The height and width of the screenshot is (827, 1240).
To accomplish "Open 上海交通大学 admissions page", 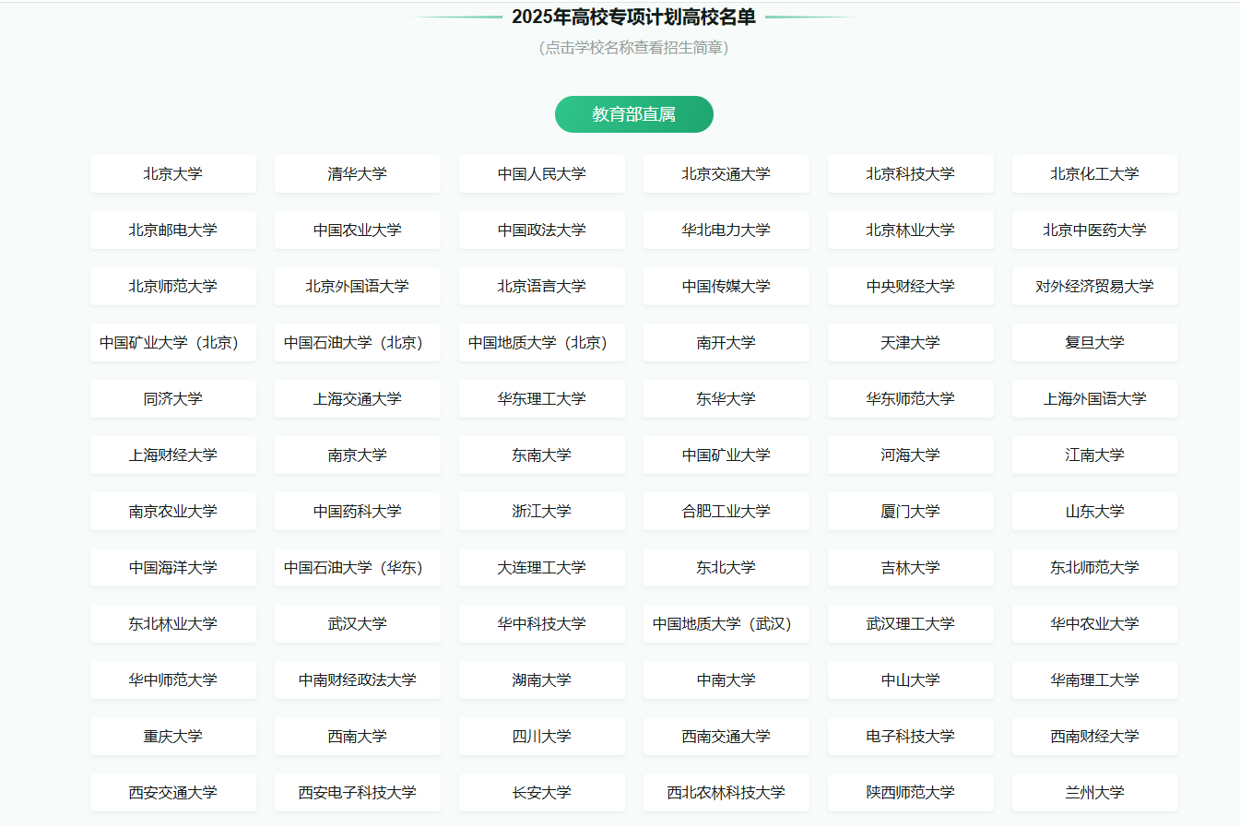I will 357,399.
